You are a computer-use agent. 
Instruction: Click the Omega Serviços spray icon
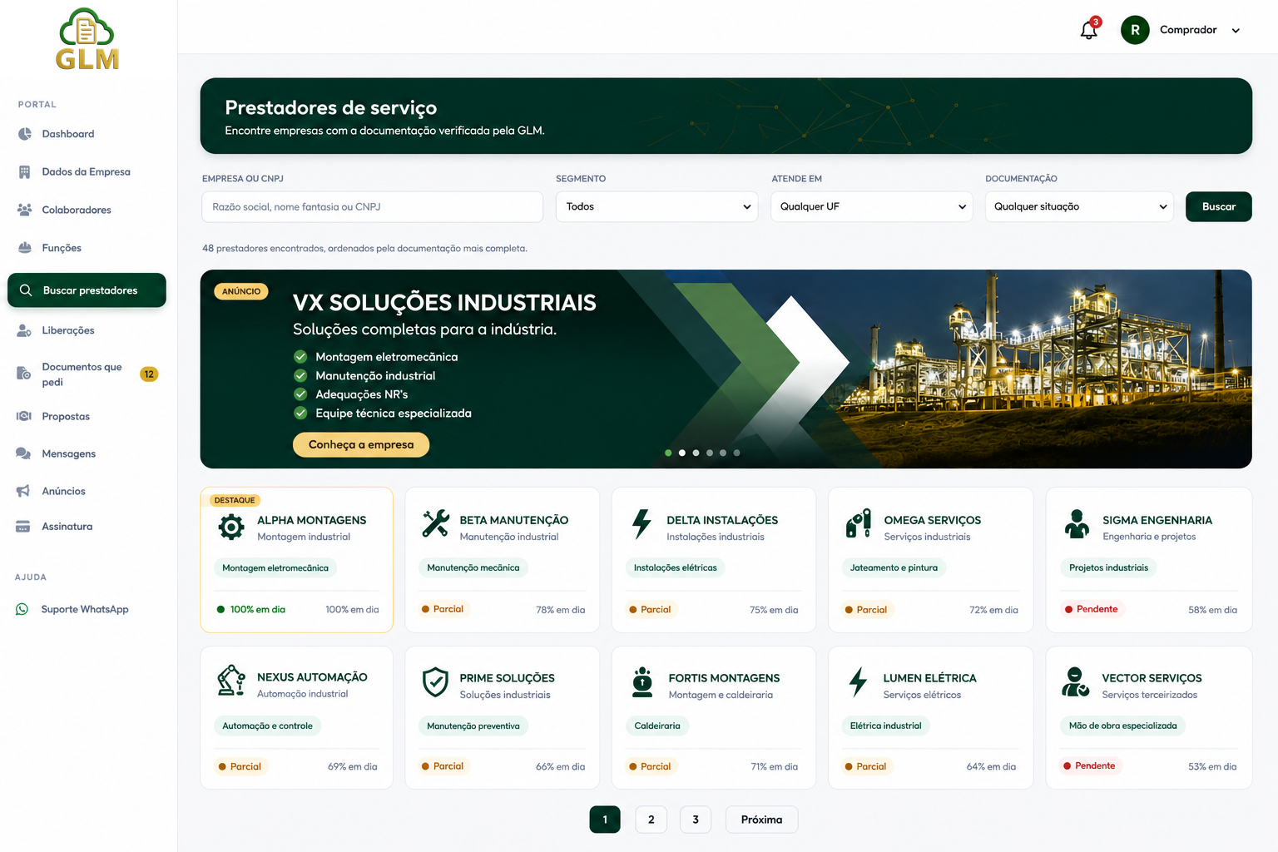[859, 524]
